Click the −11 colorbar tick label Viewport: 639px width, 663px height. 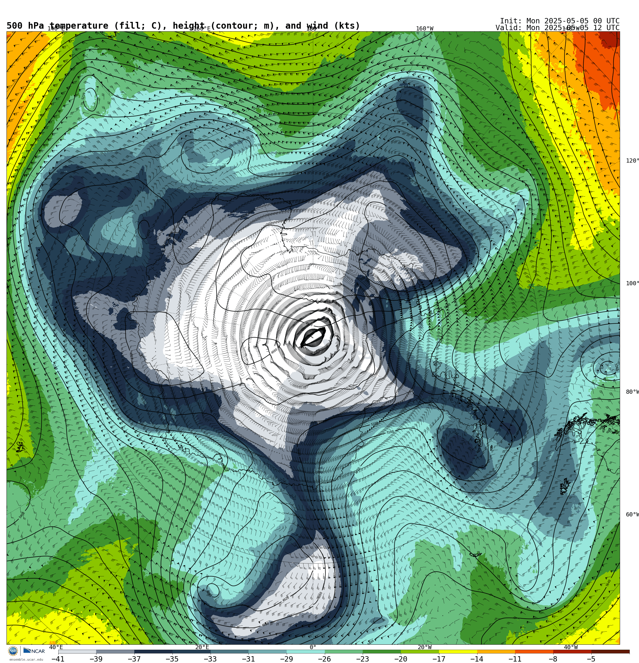(x=515, y=659)
